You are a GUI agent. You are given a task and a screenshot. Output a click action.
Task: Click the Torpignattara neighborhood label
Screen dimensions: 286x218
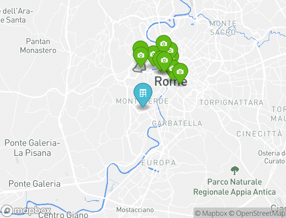(231, 103)
